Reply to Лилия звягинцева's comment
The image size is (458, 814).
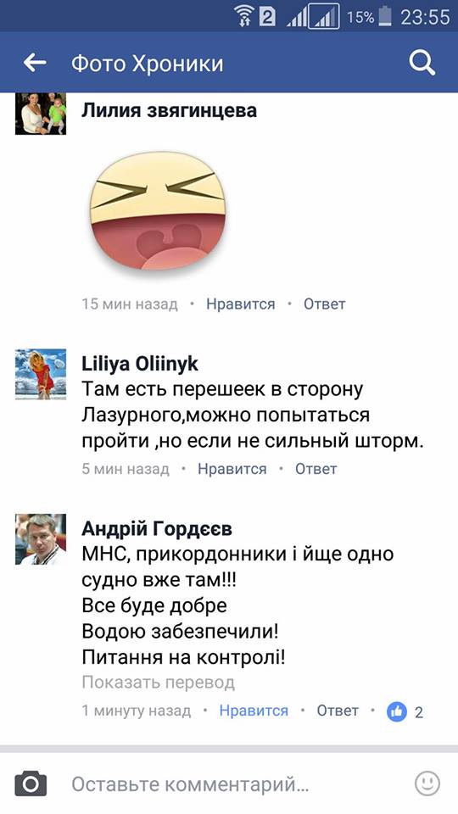tap(325, 304)
